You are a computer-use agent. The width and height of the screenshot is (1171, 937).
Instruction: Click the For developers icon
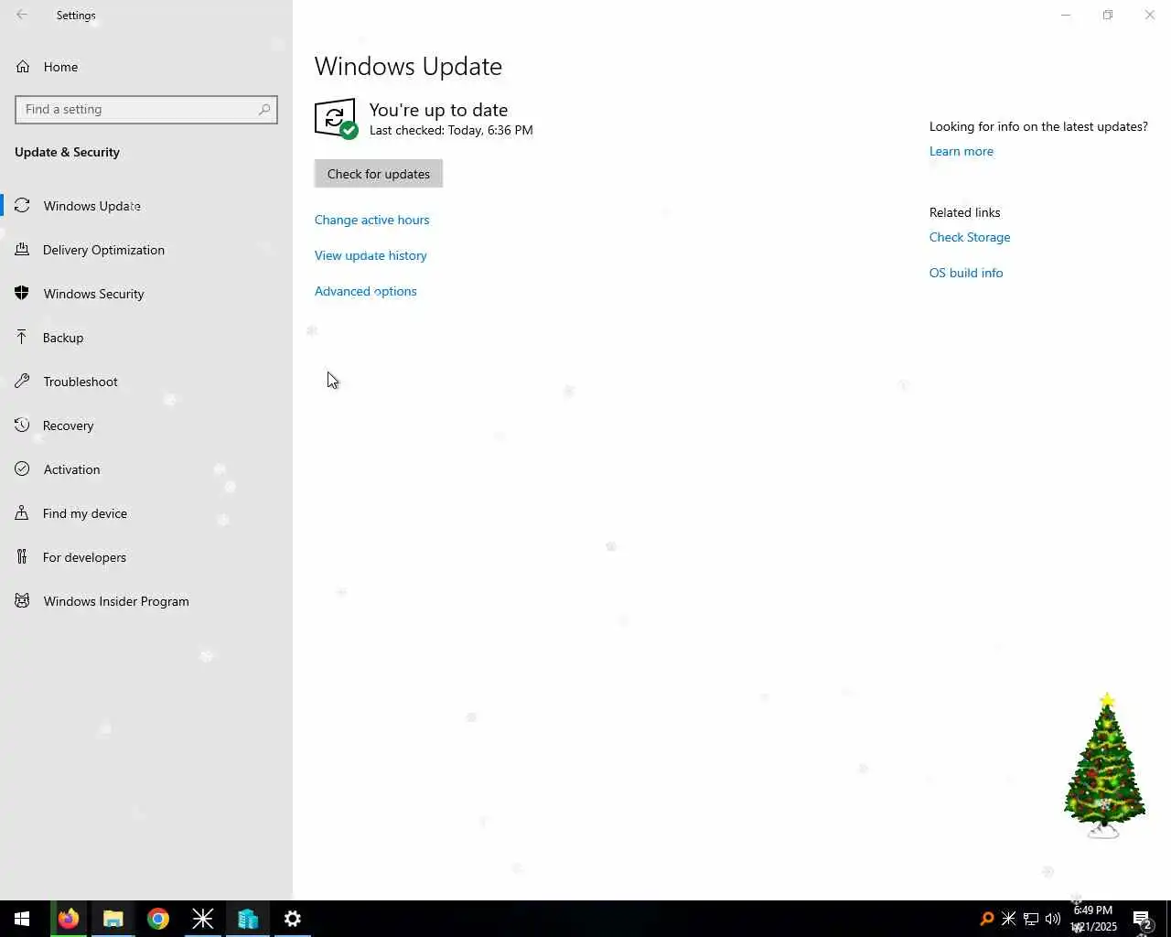pos(22,557)
